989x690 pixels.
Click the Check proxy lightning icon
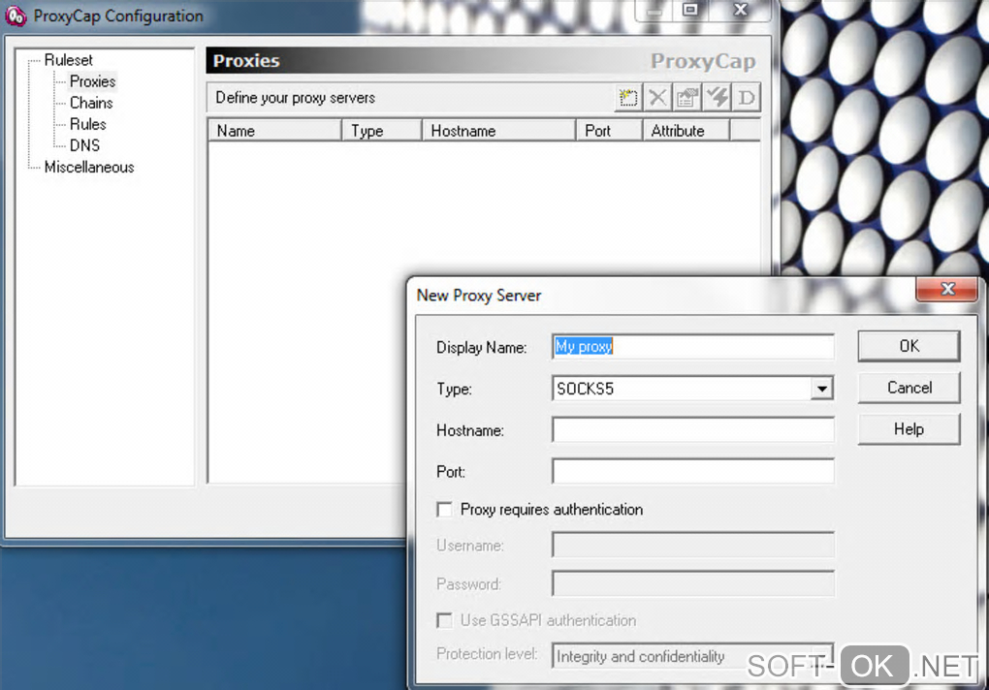718,98
